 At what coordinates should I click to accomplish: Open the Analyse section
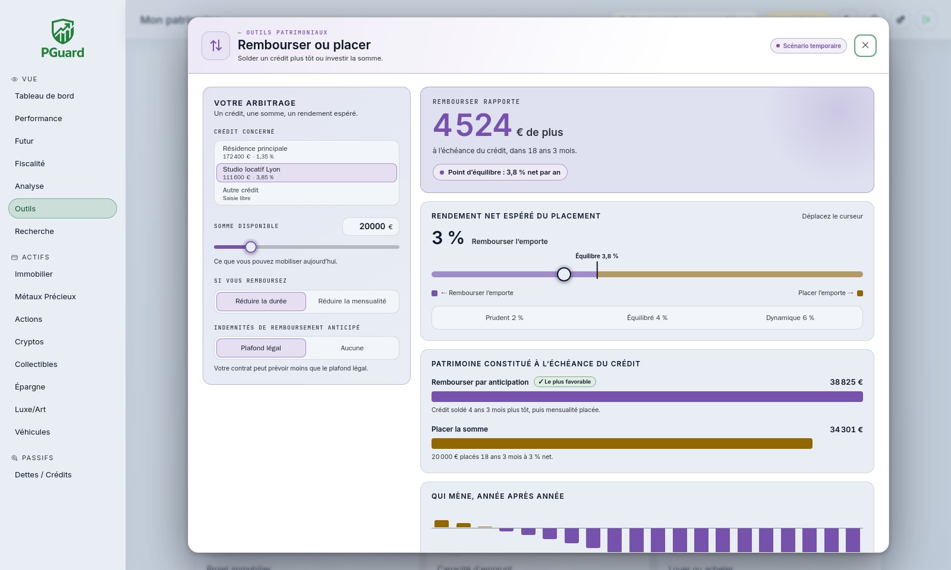[62, 186]
